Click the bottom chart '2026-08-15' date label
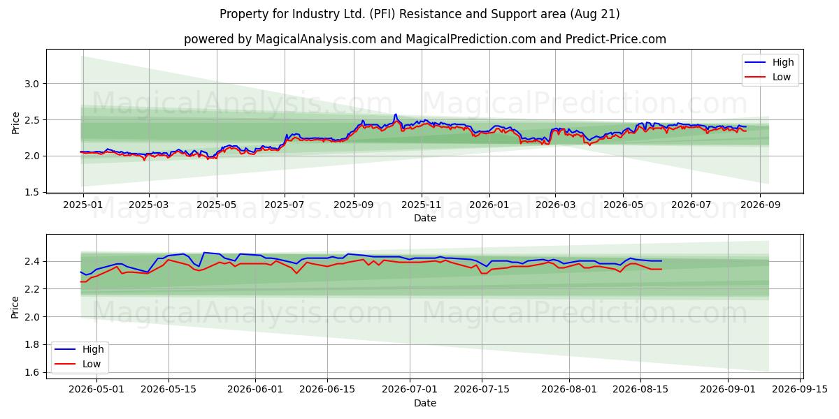The height and width of the screenshot is (419, 839). click(x=640, y=390)
